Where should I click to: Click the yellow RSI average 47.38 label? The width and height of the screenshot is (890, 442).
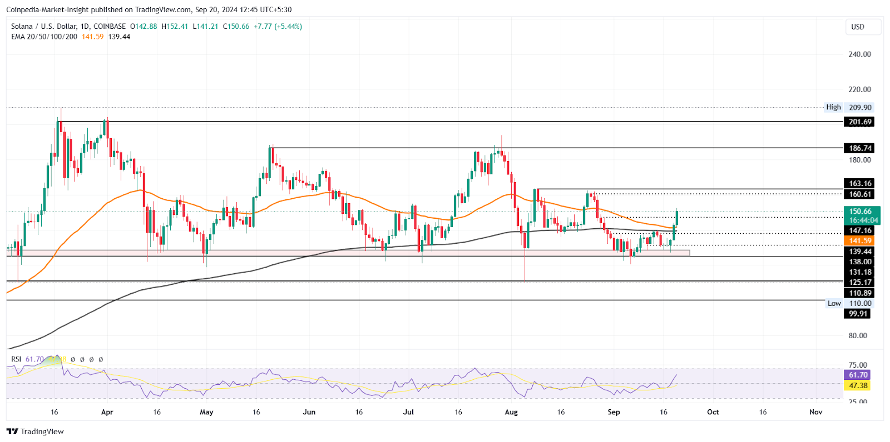tap(858, 386)
